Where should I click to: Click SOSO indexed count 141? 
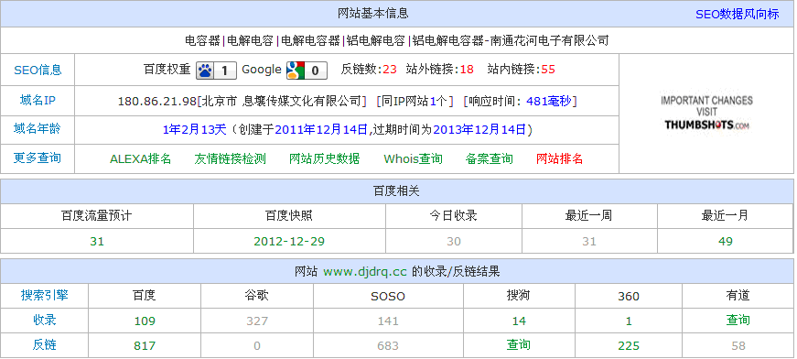coord(388,321)
